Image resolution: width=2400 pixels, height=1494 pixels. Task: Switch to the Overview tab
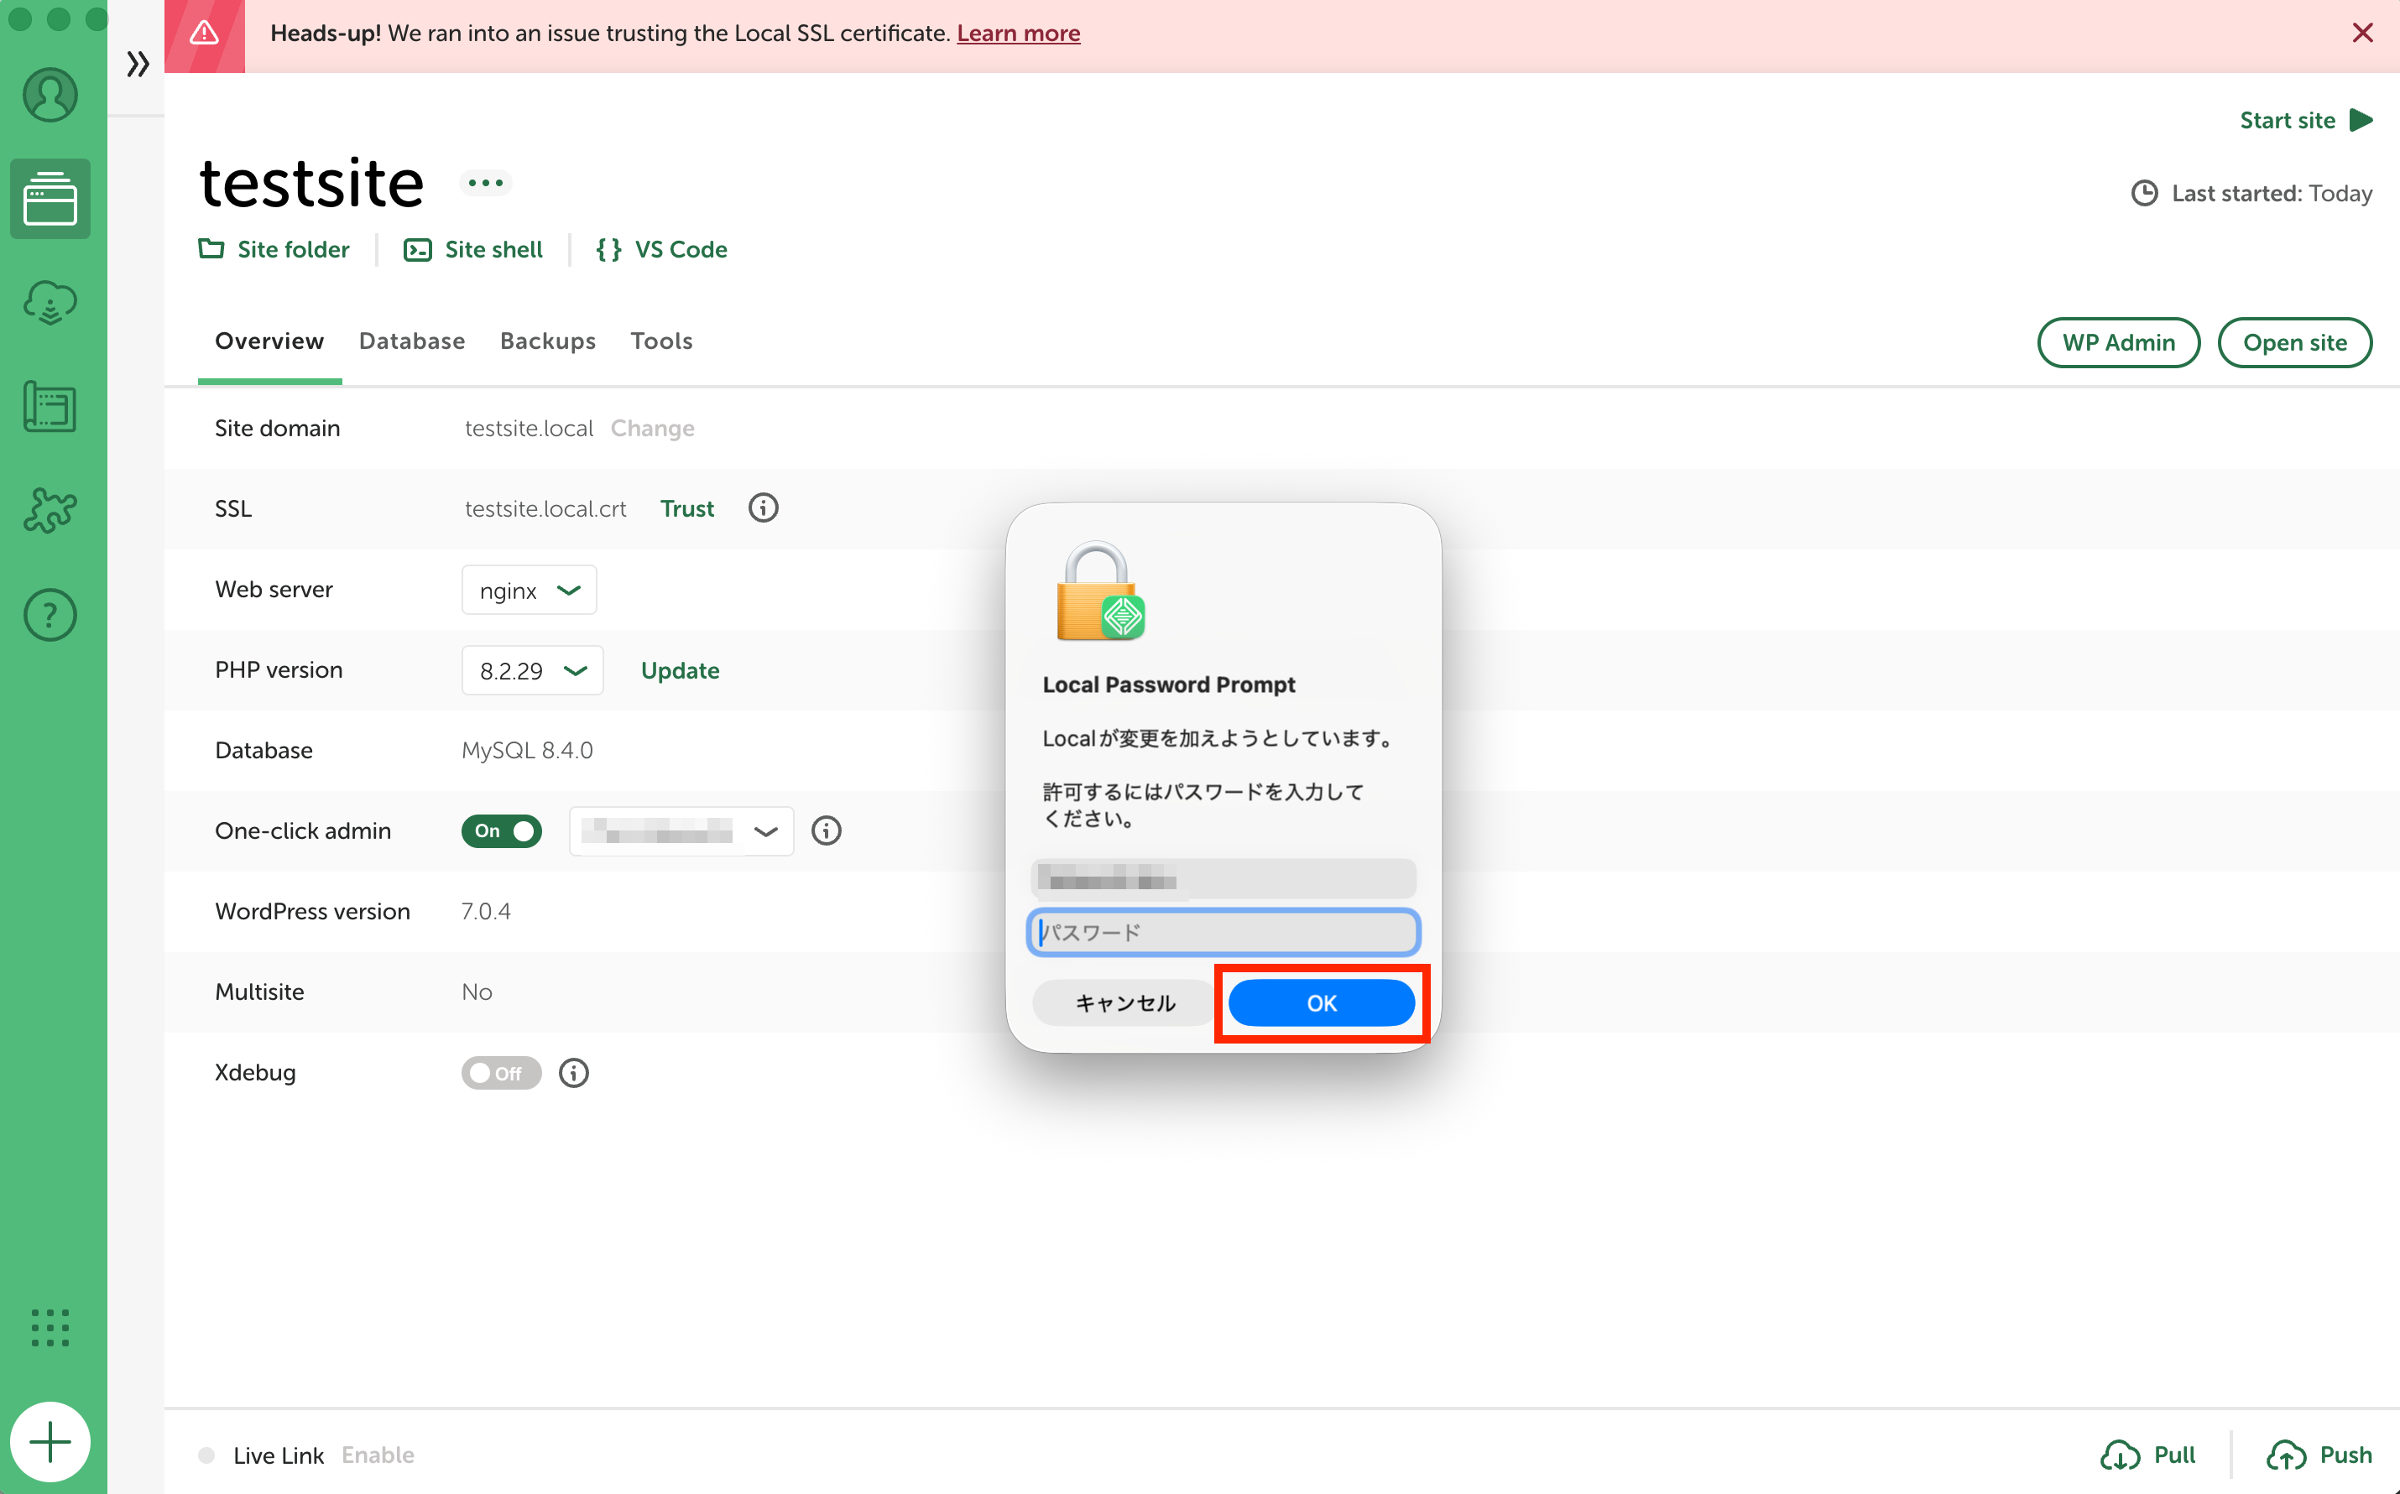pyautogui.click(x=270, y=341)
